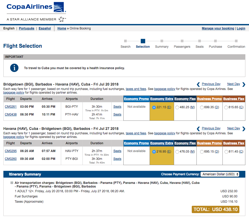
Task: View Seats for PTY-BGI flight
Action: click(x=117, y=159)
